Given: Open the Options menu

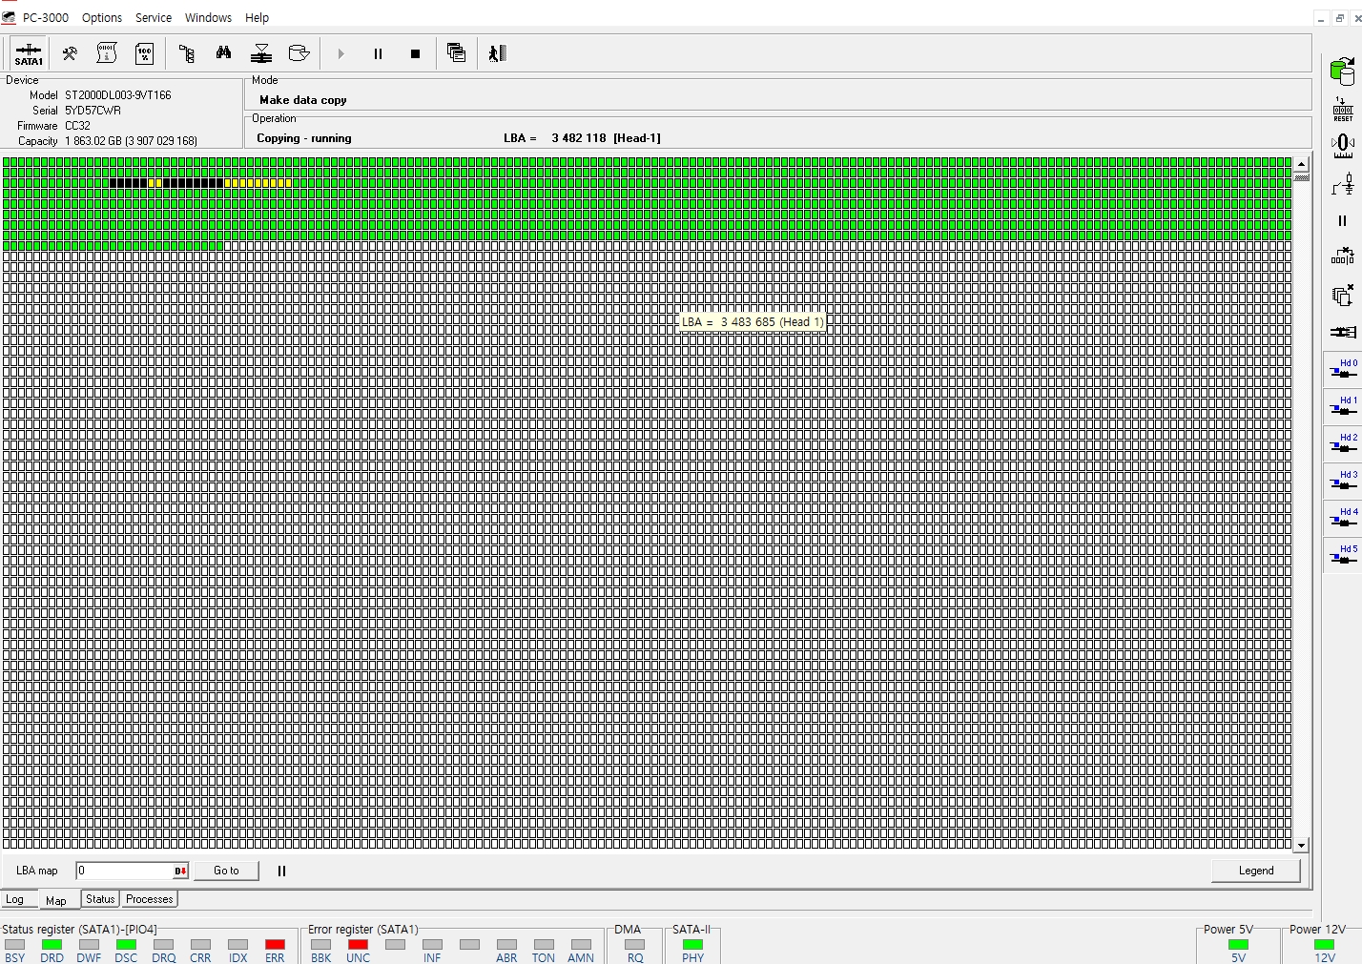Looking at the screenshot, I should (102, 18).
